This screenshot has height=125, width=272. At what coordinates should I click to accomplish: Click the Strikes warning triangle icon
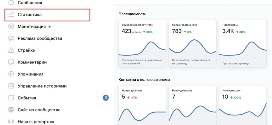[x=11, y=50]
